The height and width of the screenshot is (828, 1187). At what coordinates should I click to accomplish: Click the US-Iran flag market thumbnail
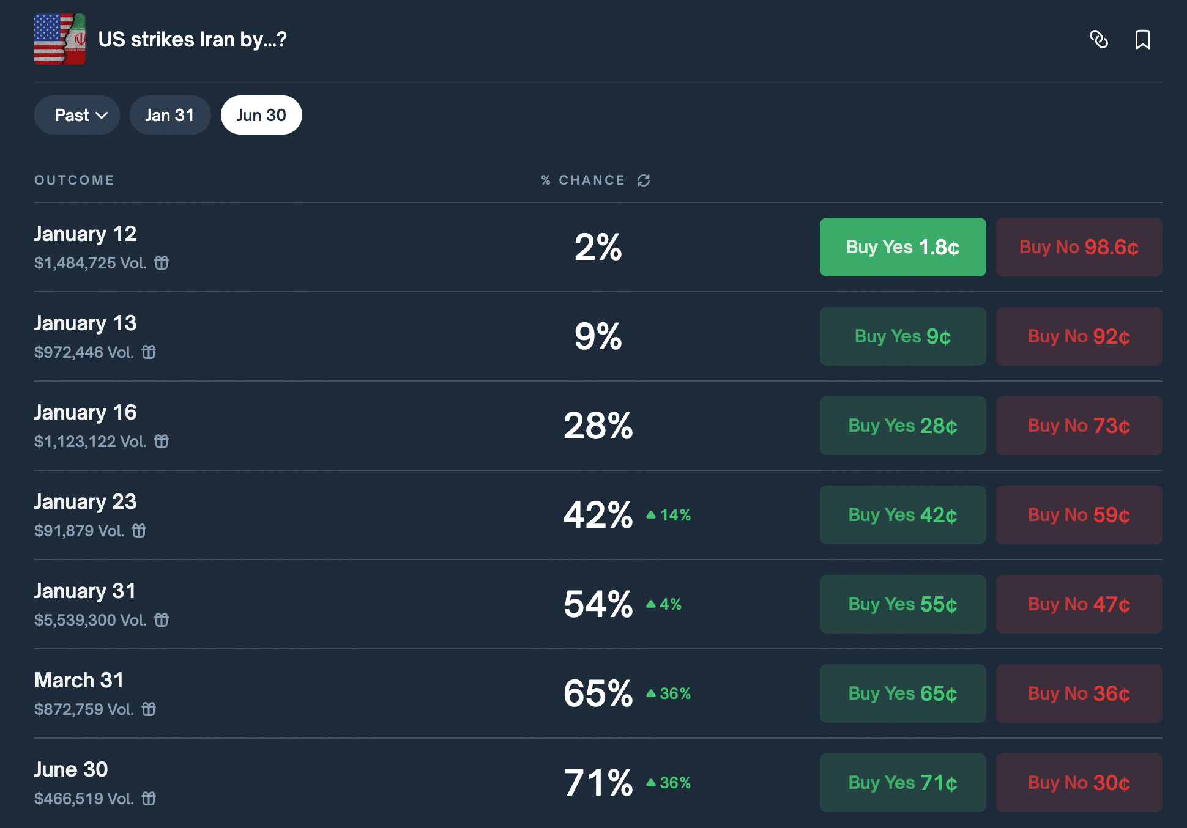59,39
